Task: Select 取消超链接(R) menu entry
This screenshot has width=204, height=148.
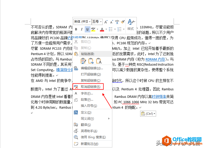Action: pos(92,87)
